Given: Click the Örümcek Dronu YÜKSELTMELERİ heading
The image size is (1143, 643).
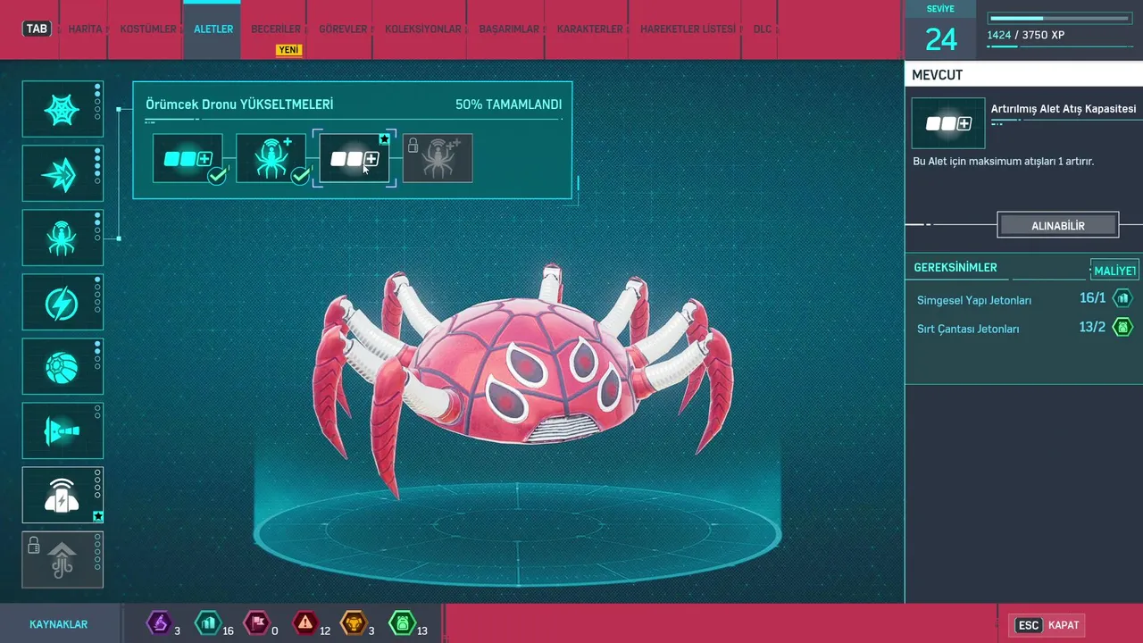Looking at the screenshot, I should coord(239,104).
